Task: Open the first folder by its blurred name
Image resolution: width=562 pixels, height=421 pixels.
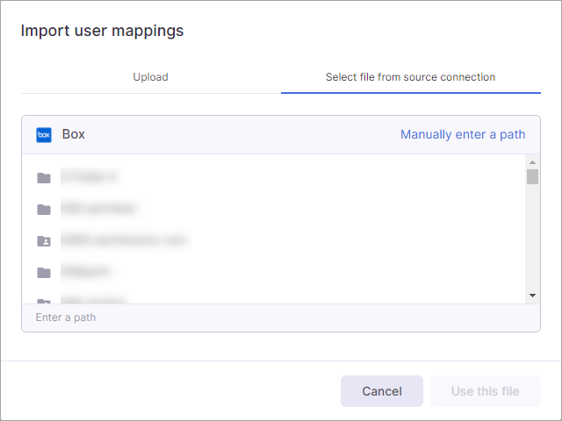Action: 90,177
